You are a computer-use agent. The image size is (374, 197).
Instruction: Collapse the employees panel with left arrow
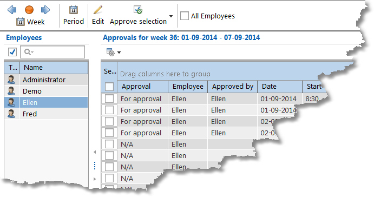95,152
